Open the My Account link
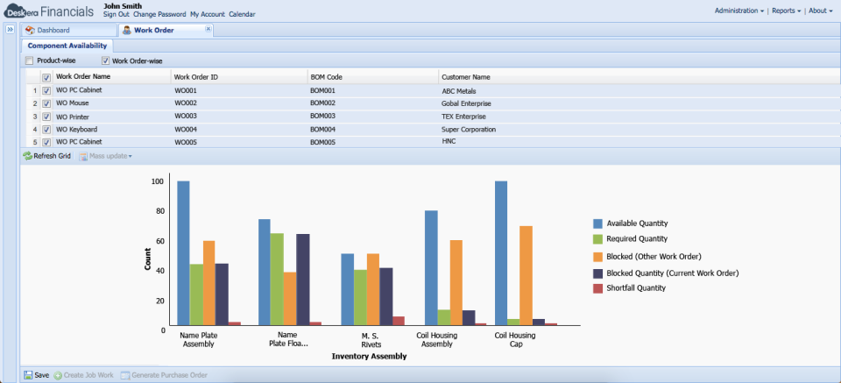 208,15
